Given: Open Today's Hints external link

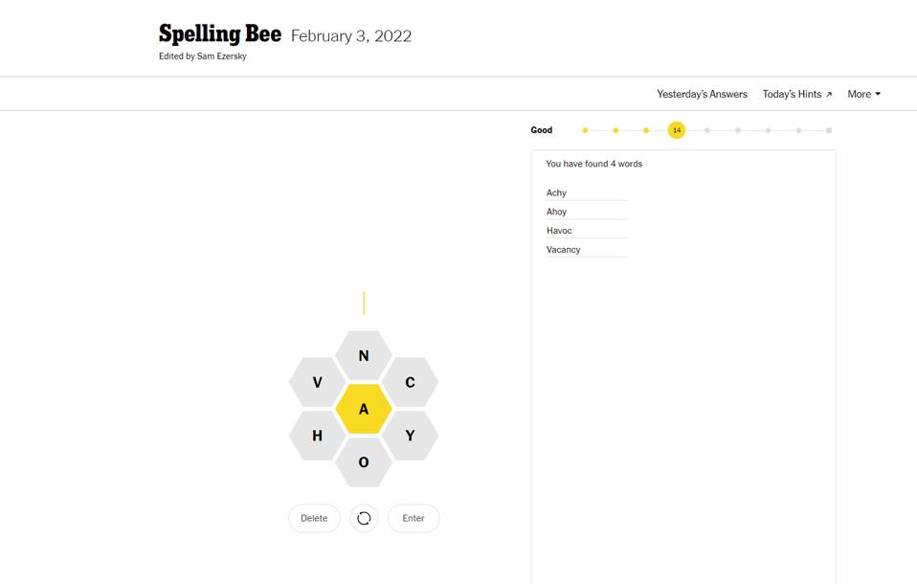Looking at the screenshot, I should (796, 94).
